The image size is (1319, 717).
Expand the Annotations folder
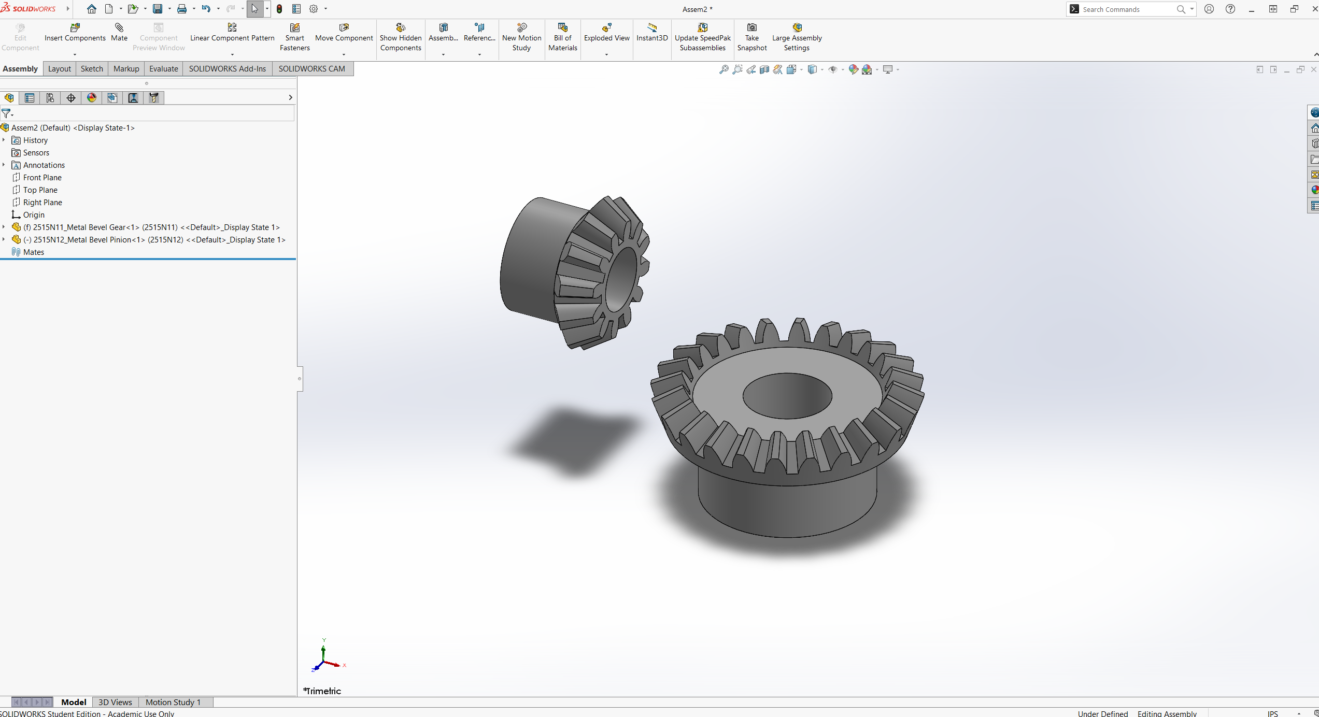[4, 165]
